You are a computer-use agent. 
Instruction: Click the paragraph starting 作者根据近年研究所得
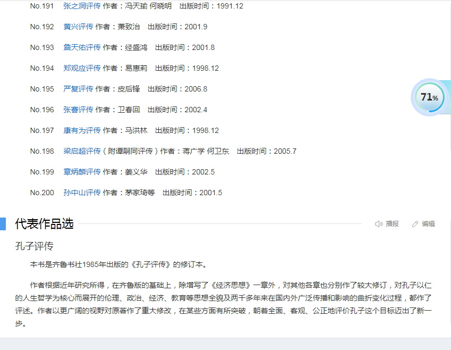point(224,304)
